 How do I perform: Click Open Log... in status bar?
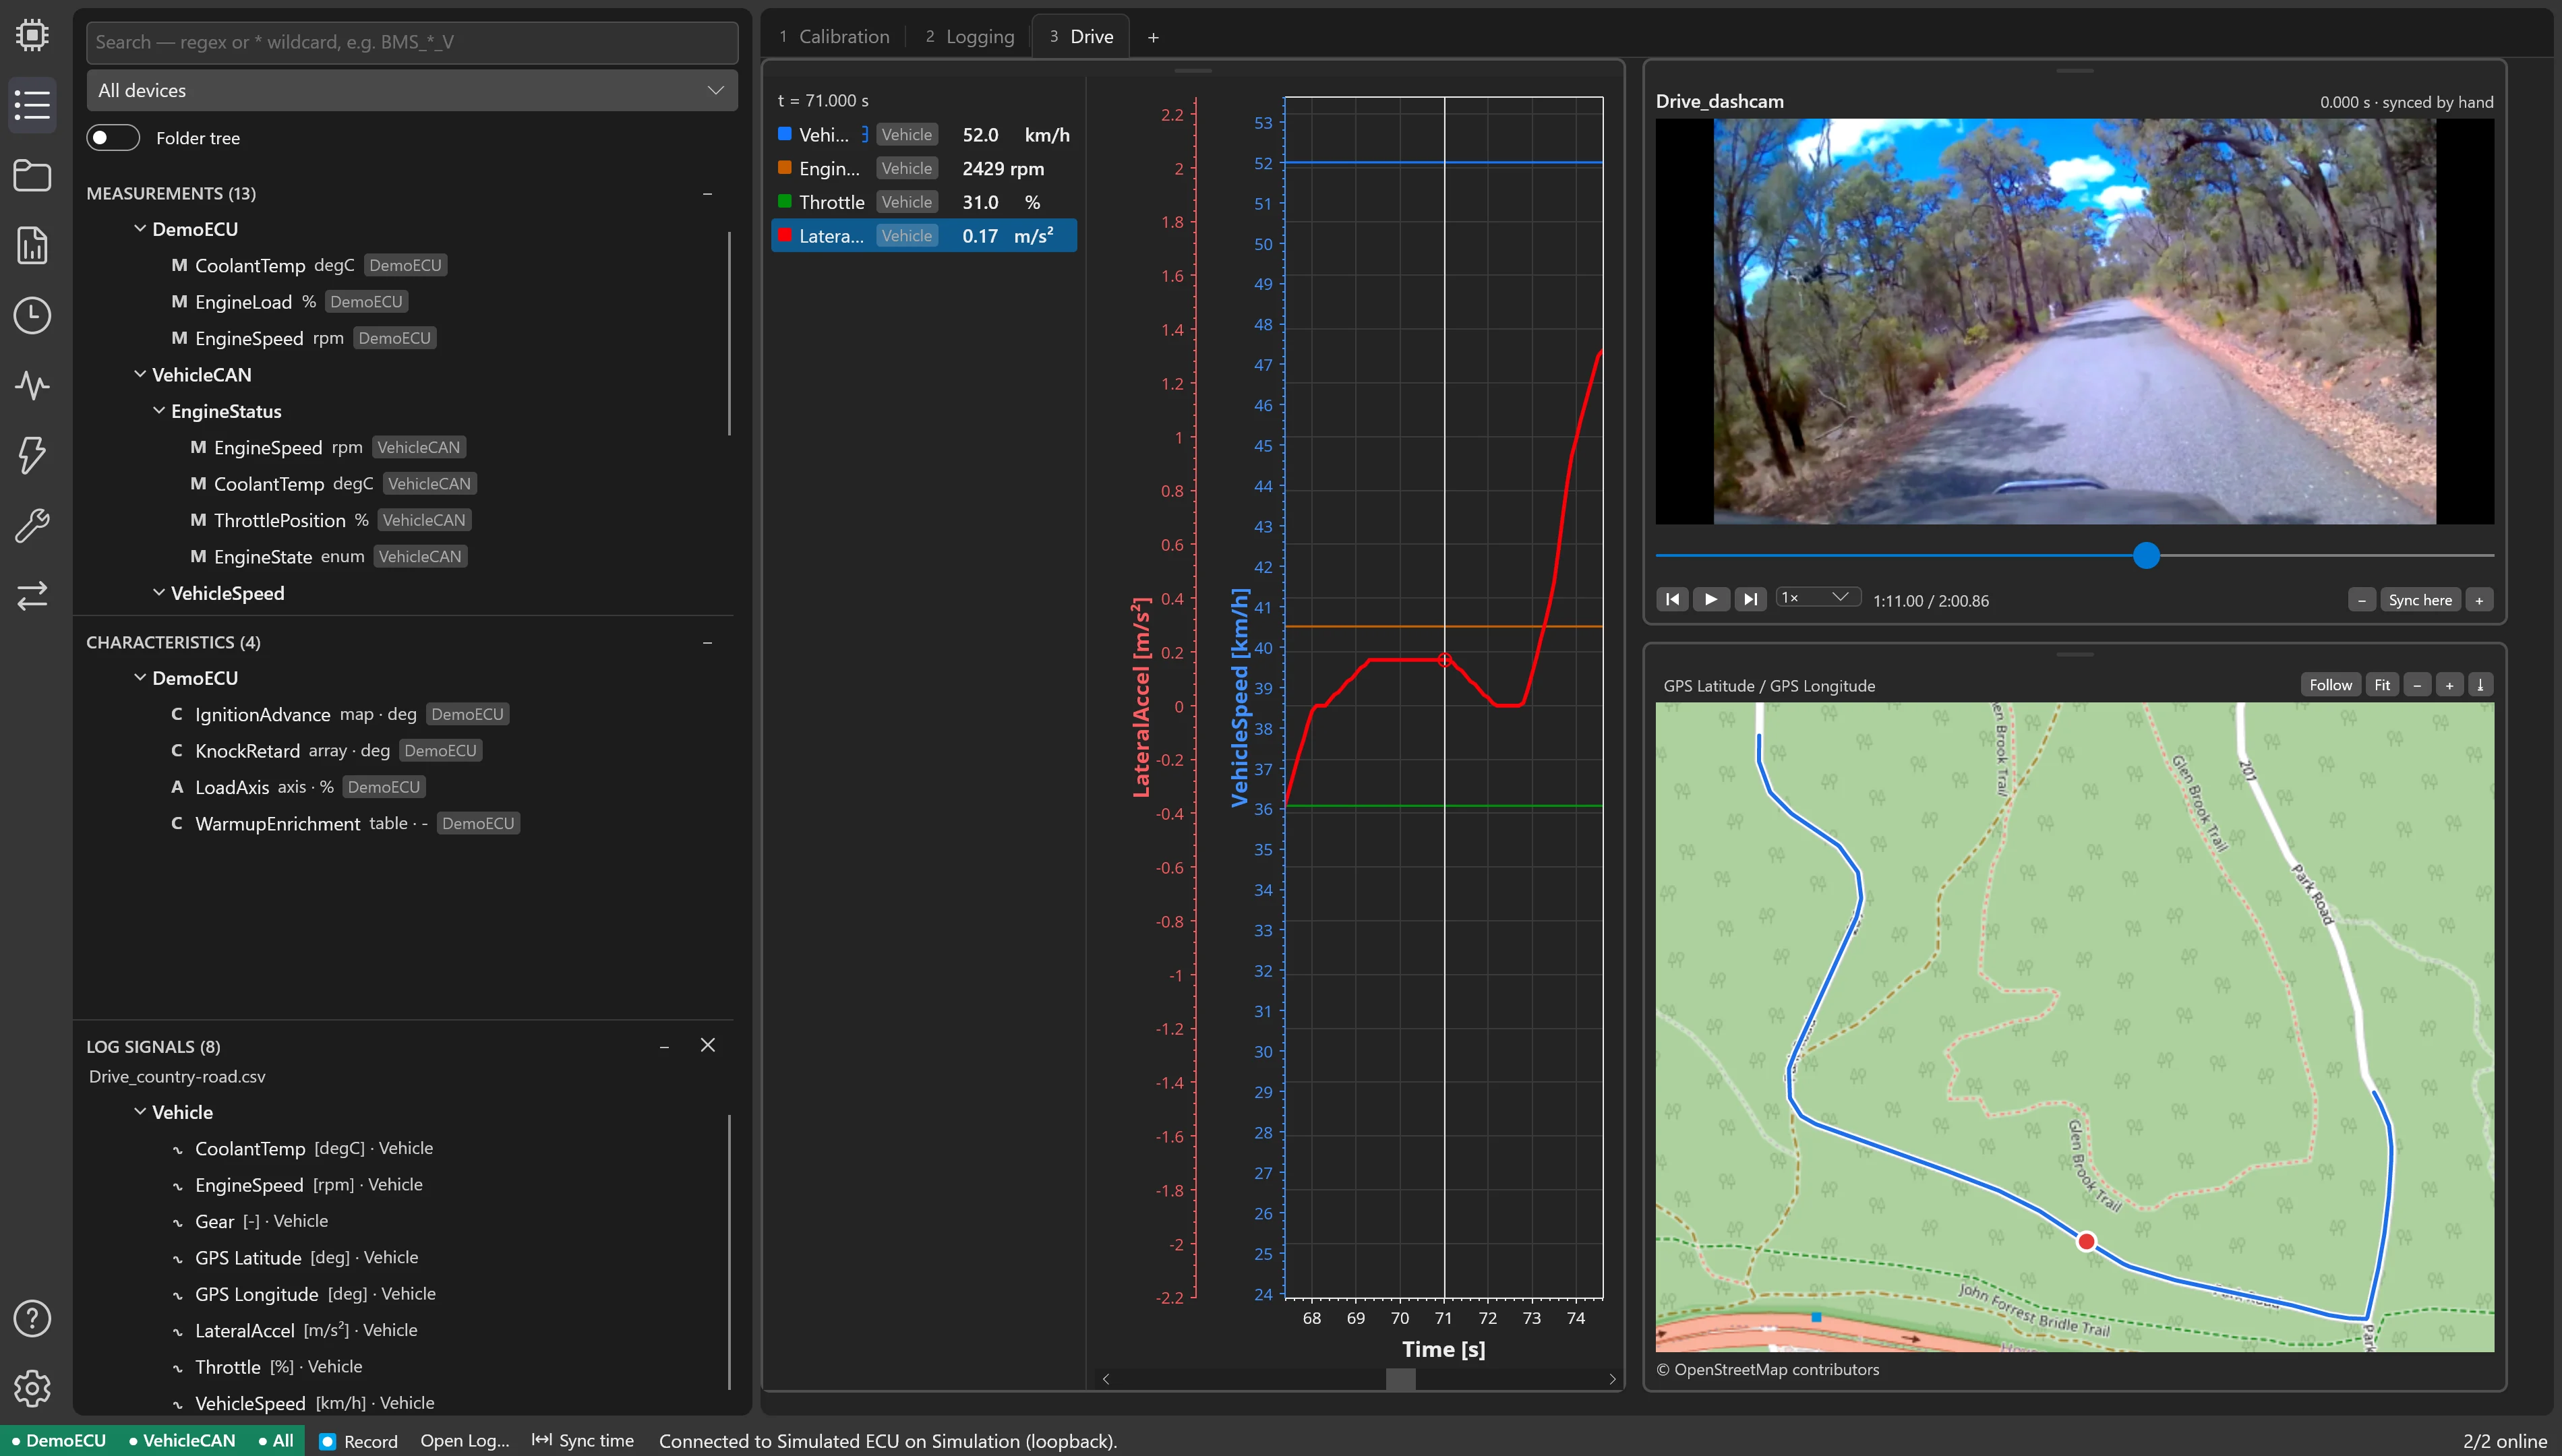pyautogui.click(x=465, y=1441)
